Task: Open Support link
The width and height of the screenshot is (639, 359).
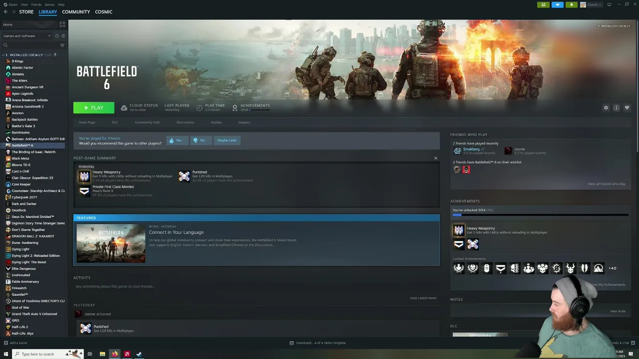Action: pyautogui.click(x=244, y=122)
